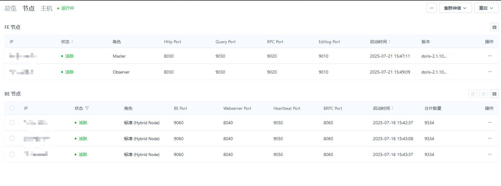Switch to the 主机 tab
The height and width of the screenshot is (186, 501).
46,8
